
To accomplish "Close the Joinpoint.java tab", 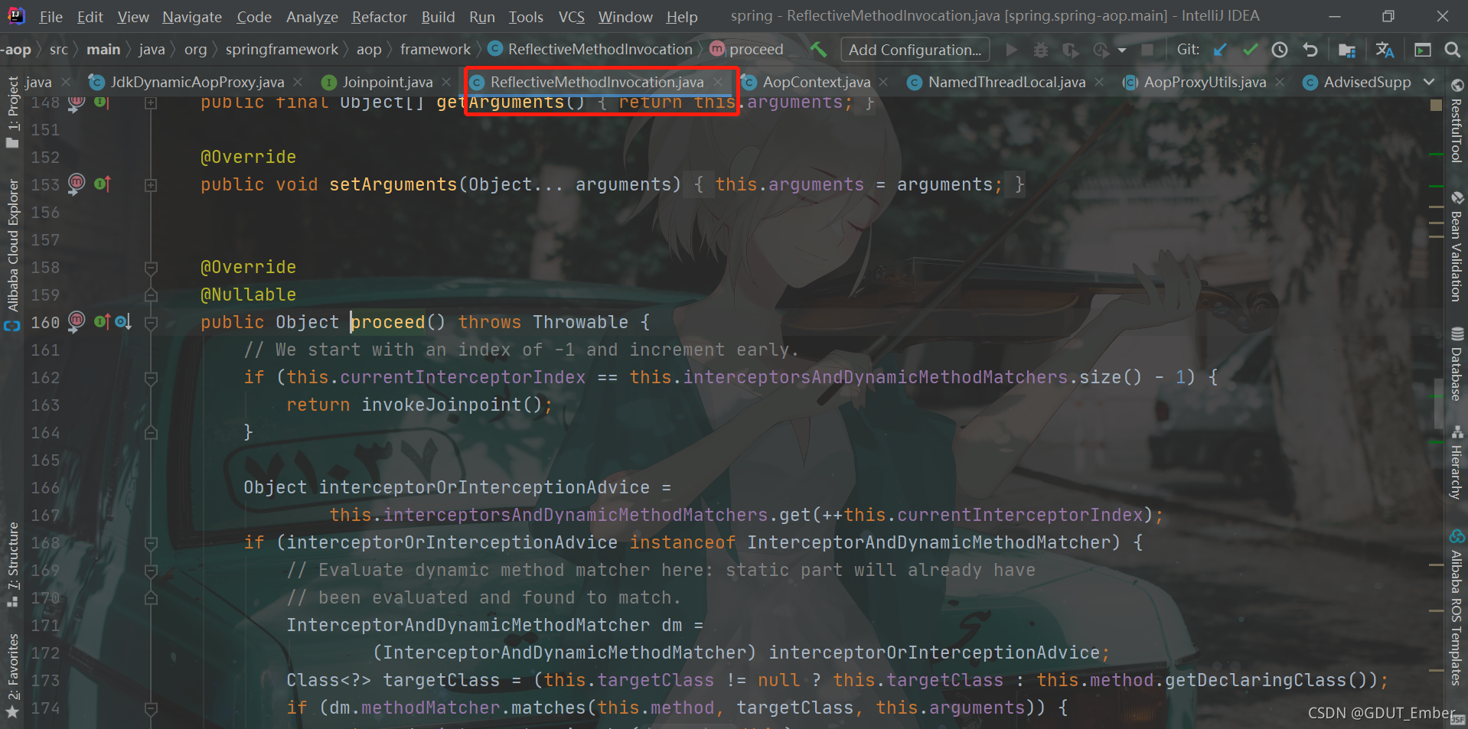I will (447, 82).
